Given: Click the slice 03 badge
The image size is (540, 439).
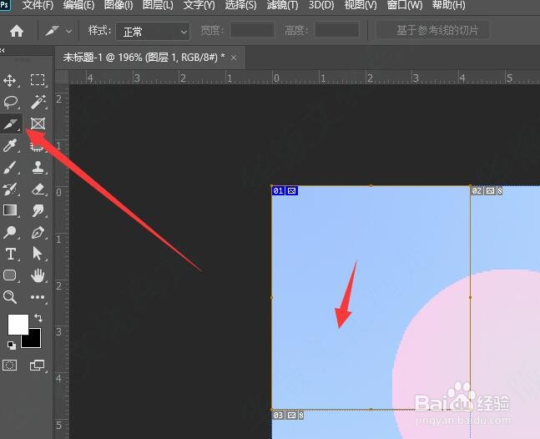Looking at the screenshot, I should (x=288, y=416).
